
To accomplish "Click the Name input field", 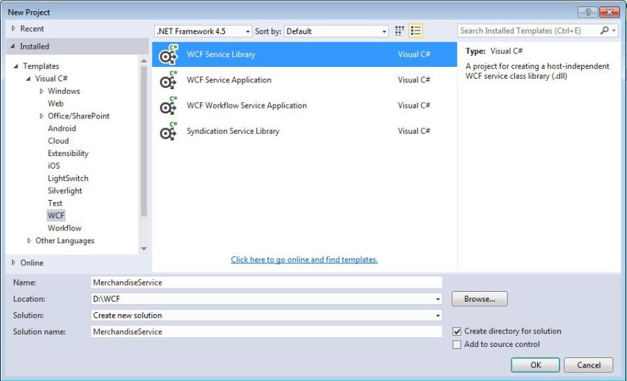I will coord(267,283).
